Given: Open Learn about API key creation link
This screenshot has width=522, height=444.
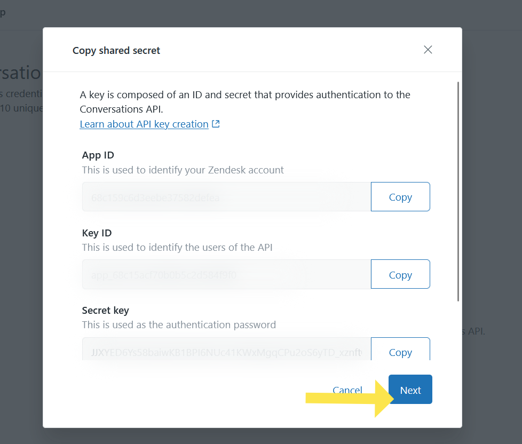Looking at the screenshot, I should (x=144, y=124).
